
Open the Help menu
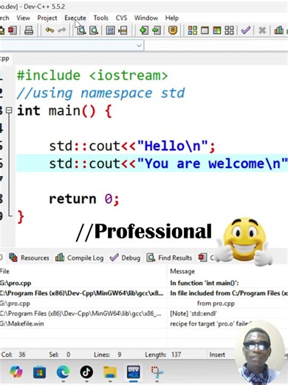click(x=172, y=18)
